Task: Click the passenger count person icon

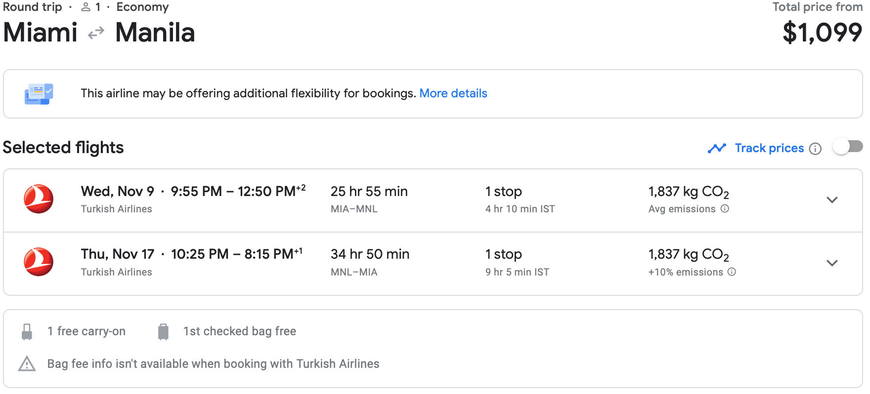Action: 86,7
